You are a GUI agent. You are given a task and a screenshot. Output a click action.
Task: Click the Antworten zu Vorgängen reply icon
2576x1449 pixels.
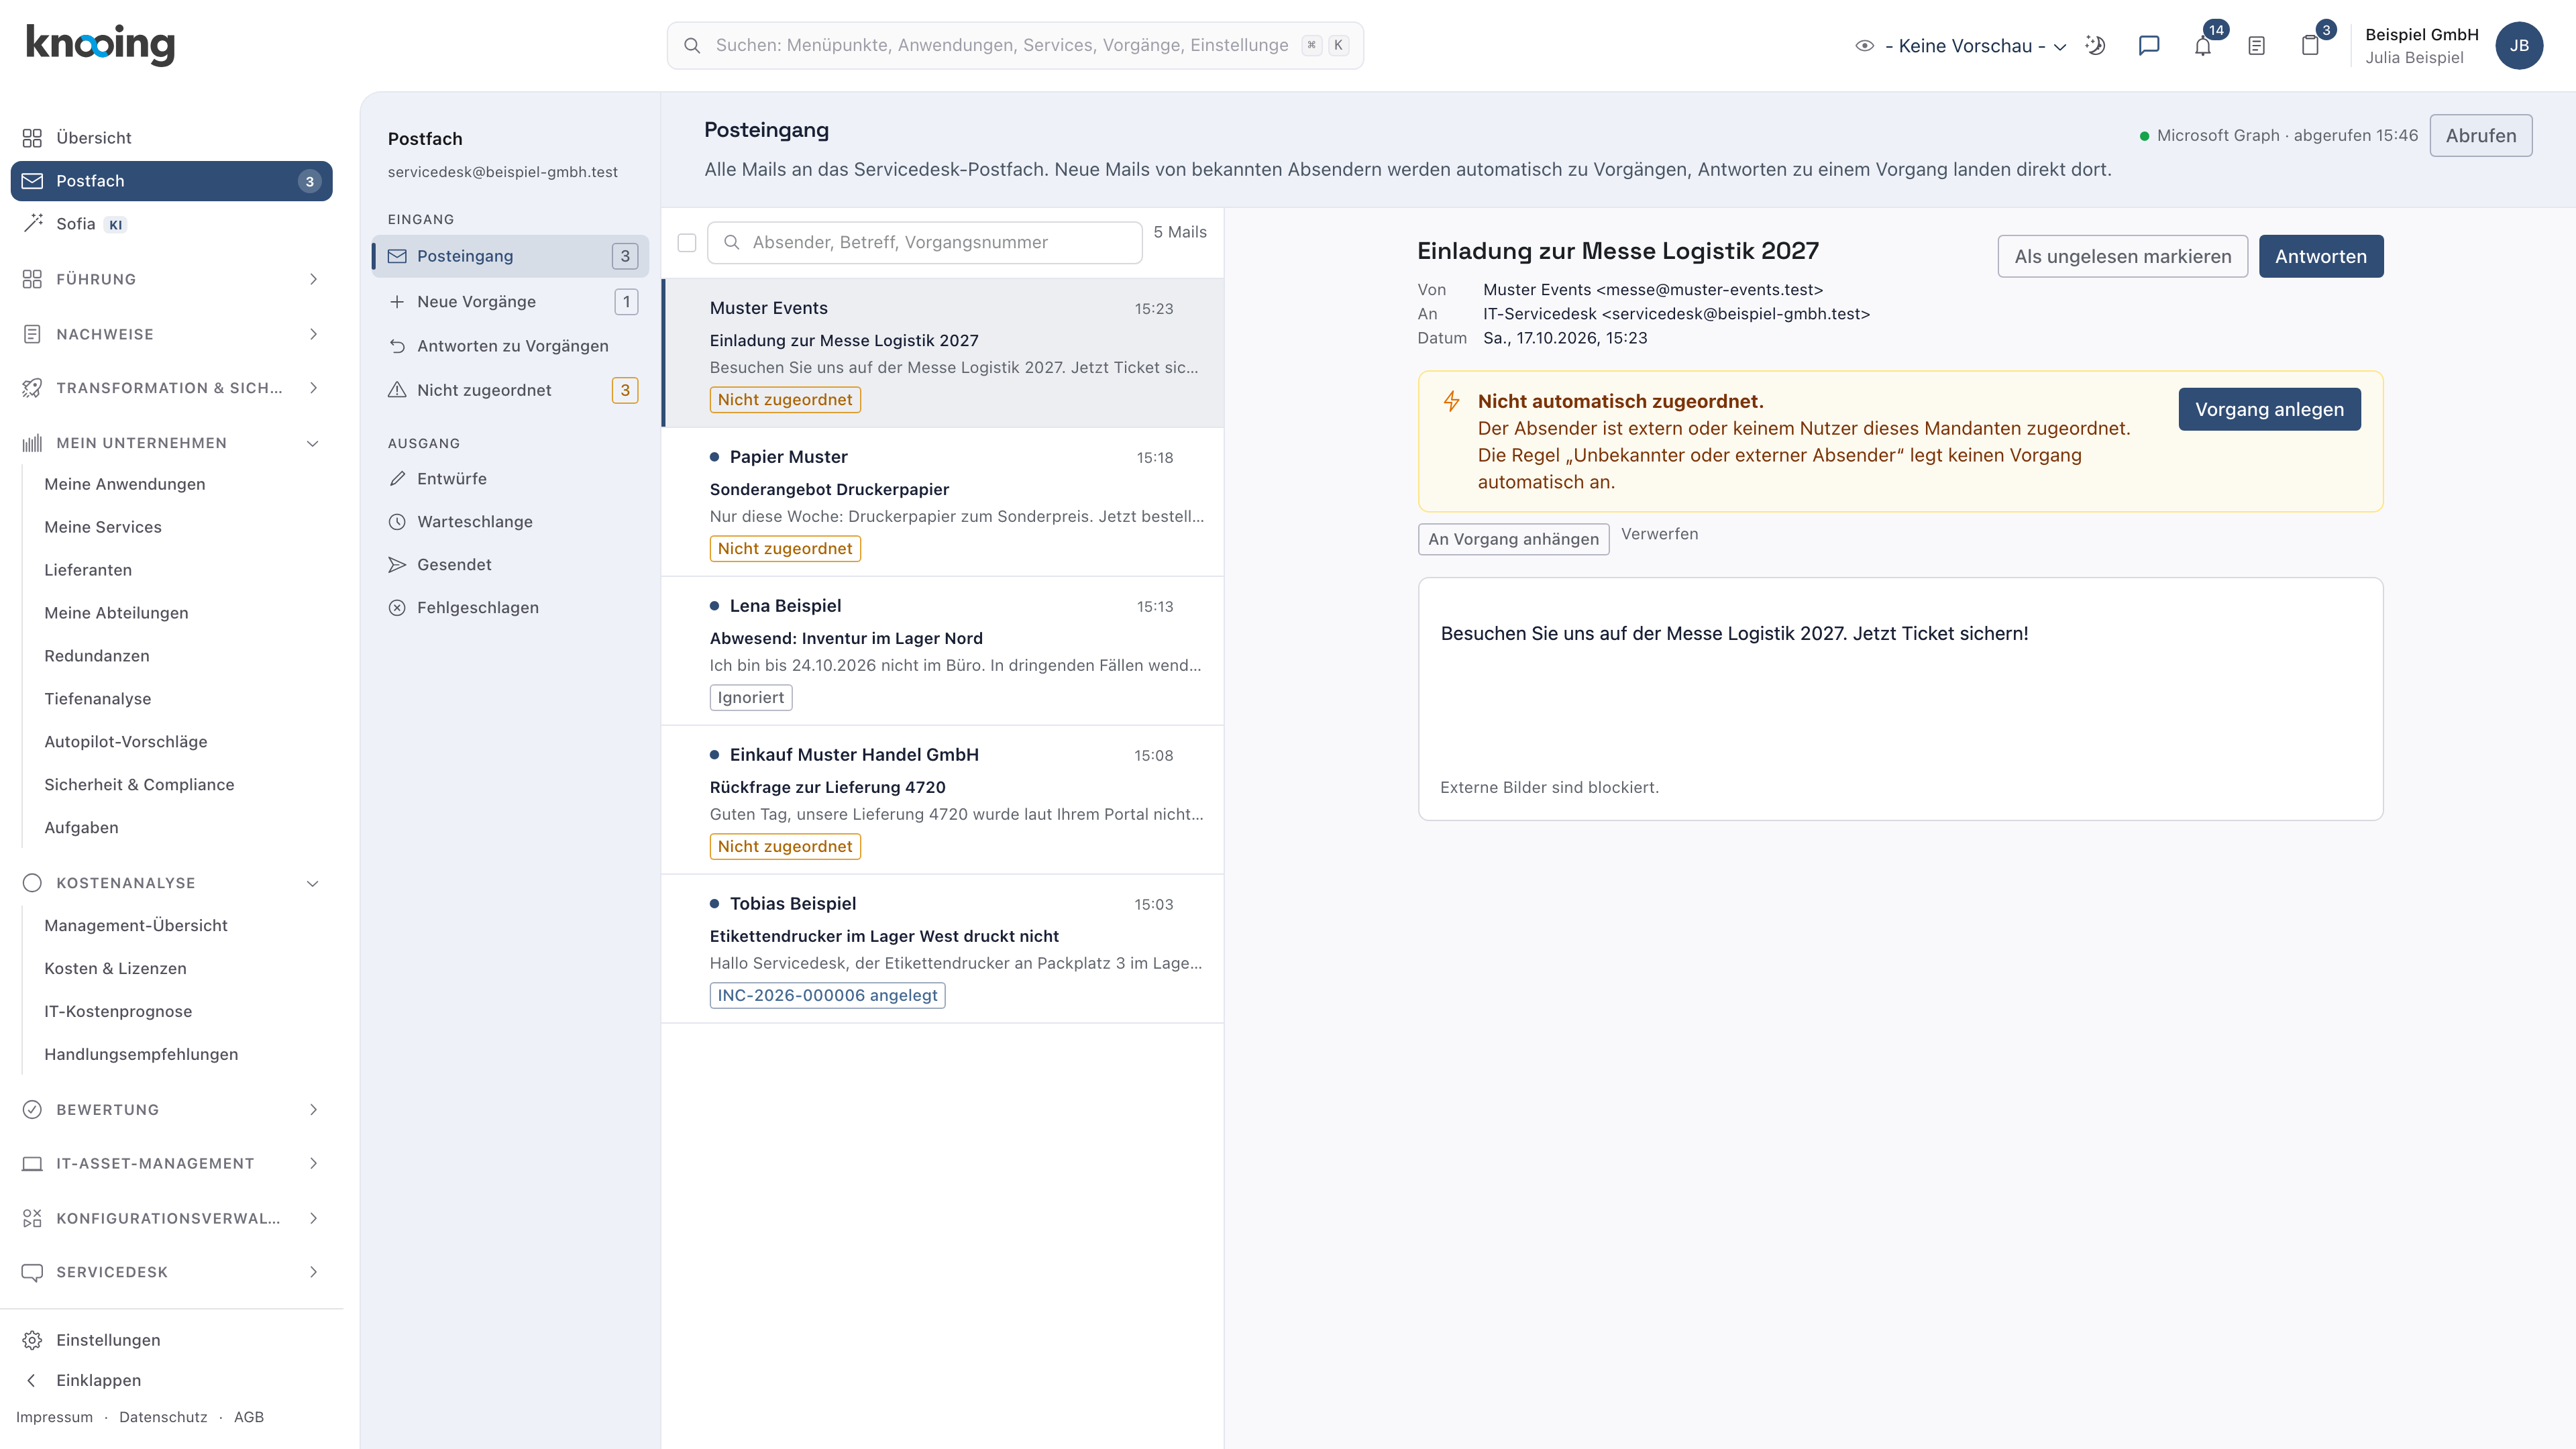tap(397, 346)
